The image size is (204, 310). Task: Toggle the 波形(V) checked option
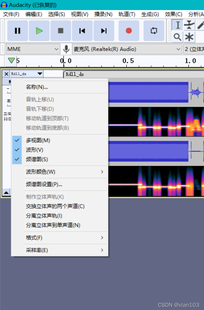tap(59, 150)
